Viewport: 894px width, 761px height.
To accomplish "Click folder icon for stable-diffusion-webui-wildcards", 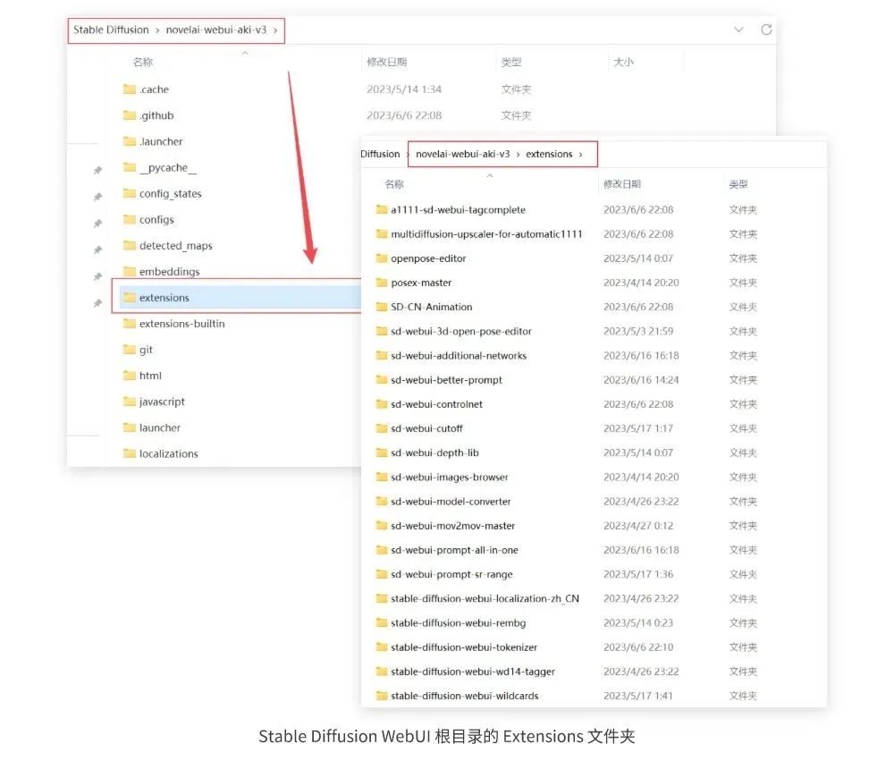I will click(382, 696).
